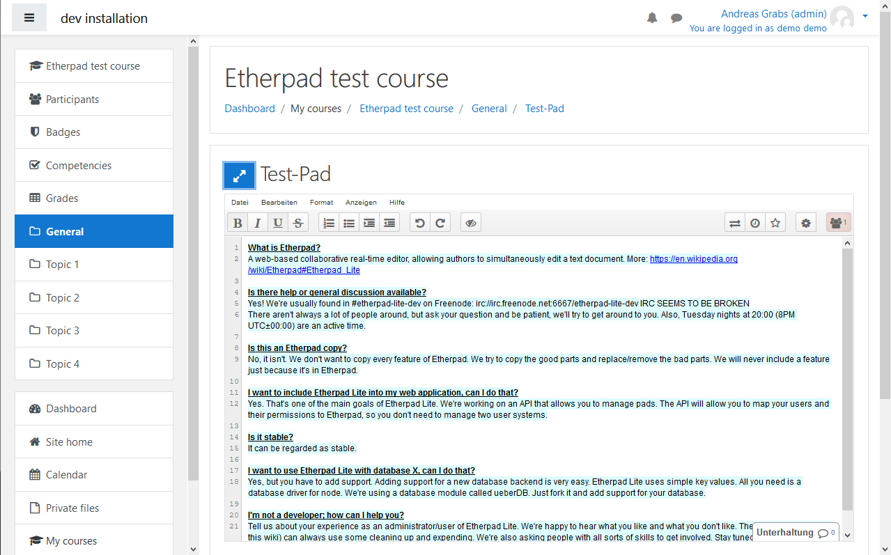Open the Unterhaltung chat box

pos(796,532)
